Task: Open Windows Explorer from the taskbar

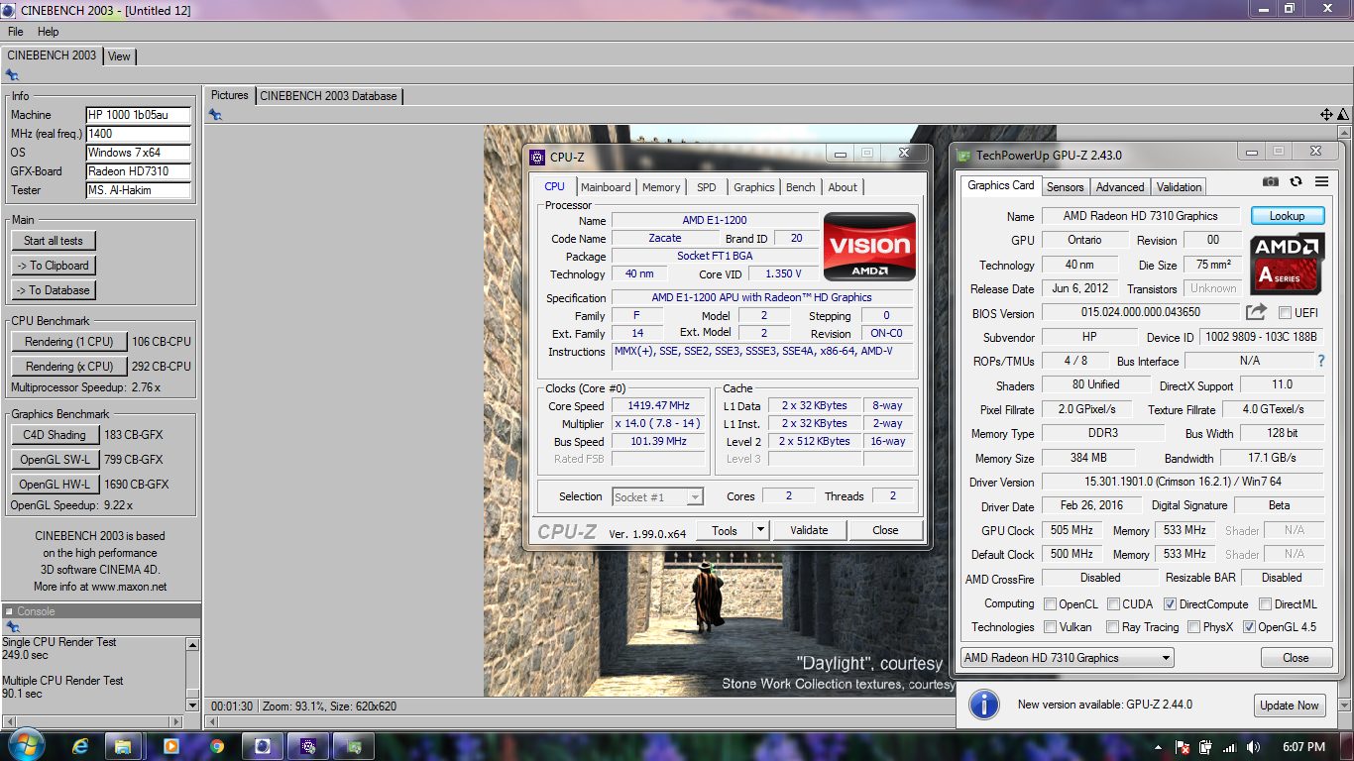Action: [x=124, y=746]
